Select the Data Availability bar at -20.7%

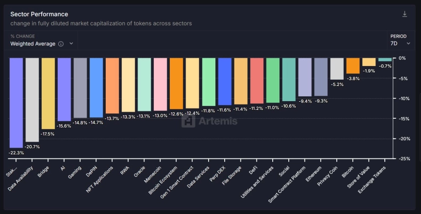coord(32,100)
